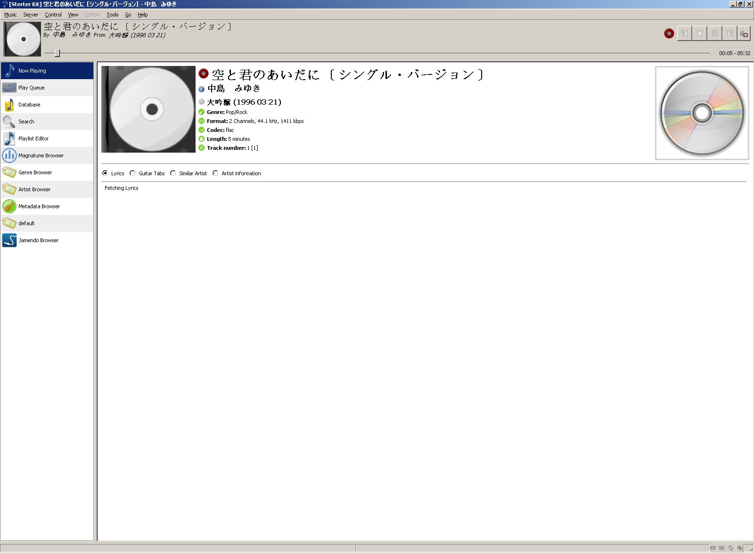Click the blue info icon beside artist name
754x554 pixels.
pyautogui.click(x=201, y=89)
